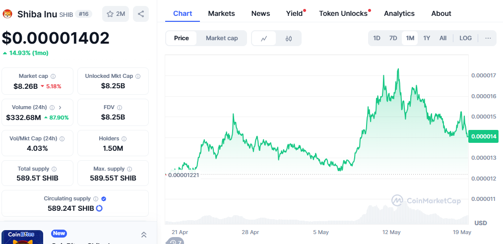This screenshot has width=503, height=244.
Task: Open the share icon button
Action: (x=141, y=14)
